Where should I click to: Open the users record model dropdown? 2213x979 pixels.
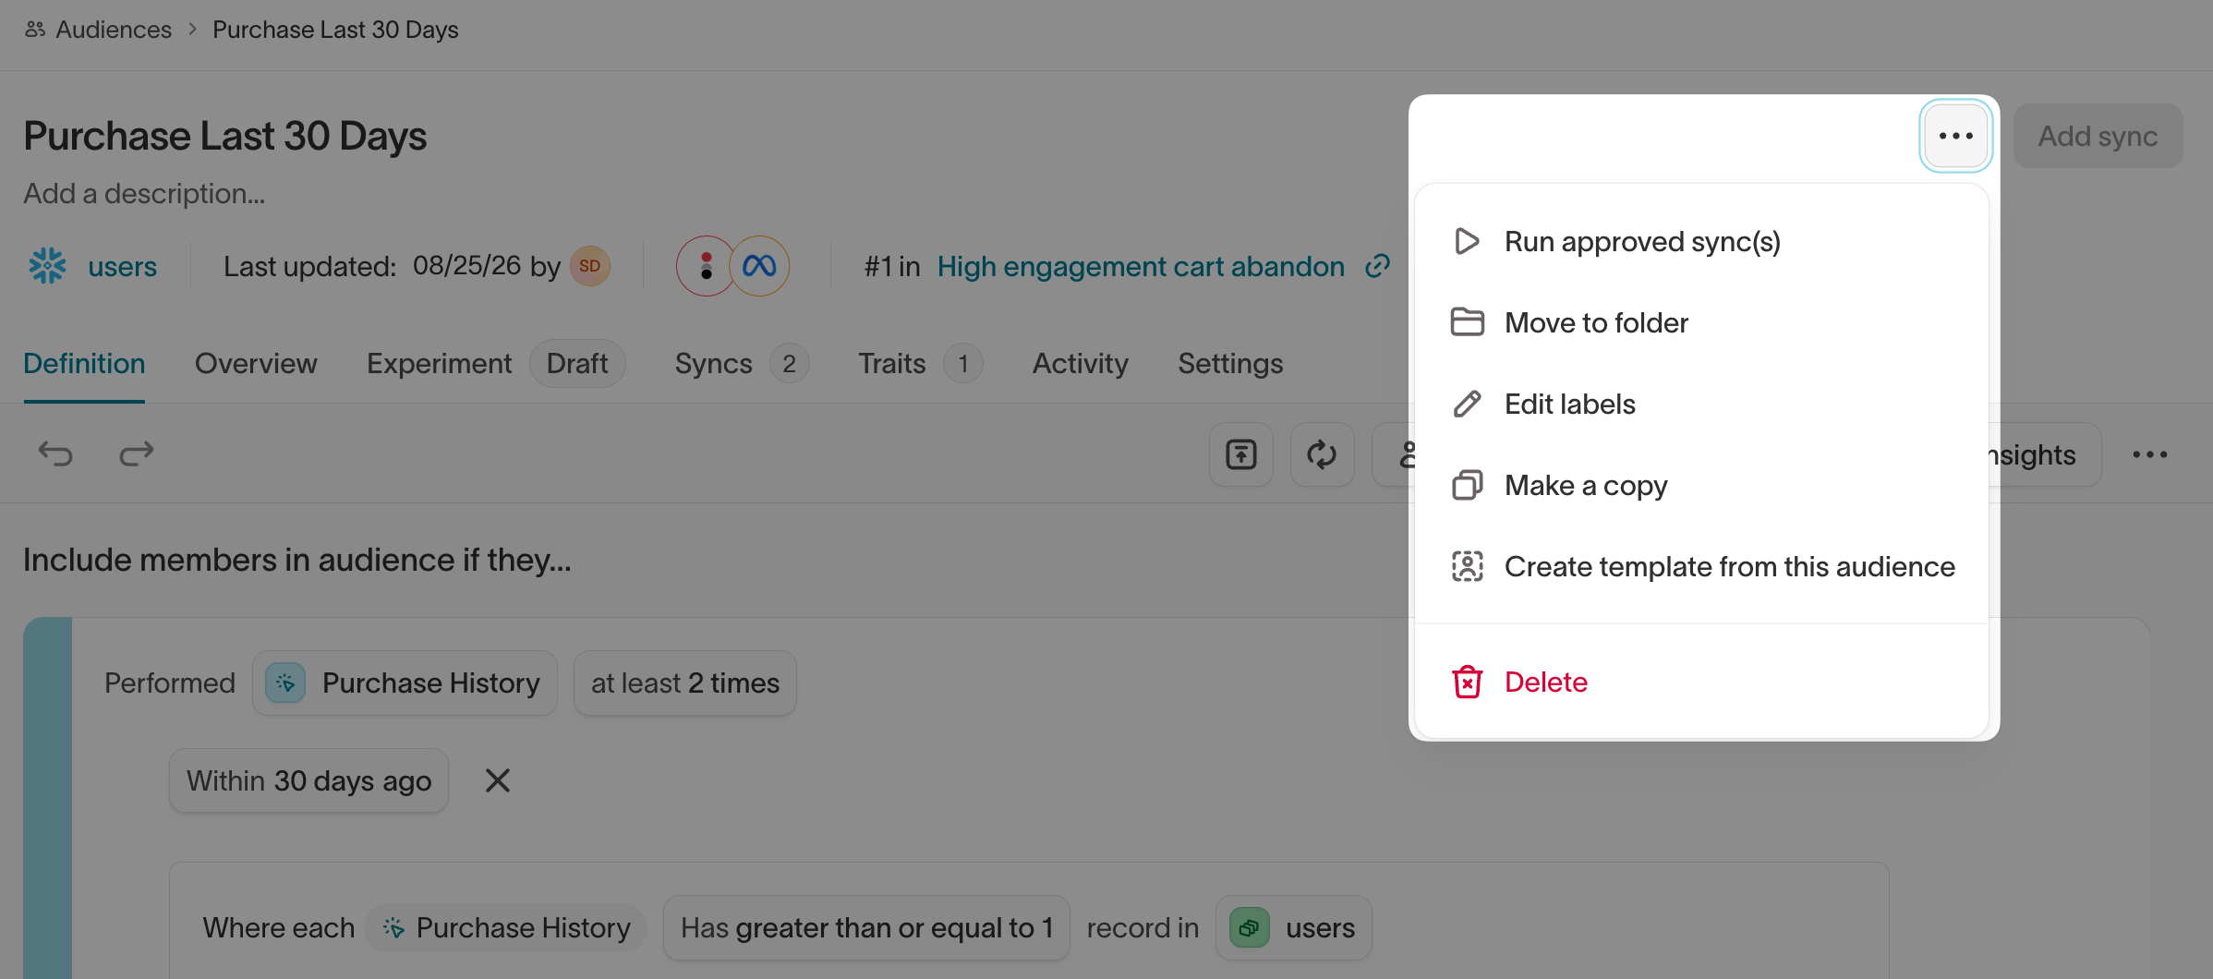tap(1294, 927)
